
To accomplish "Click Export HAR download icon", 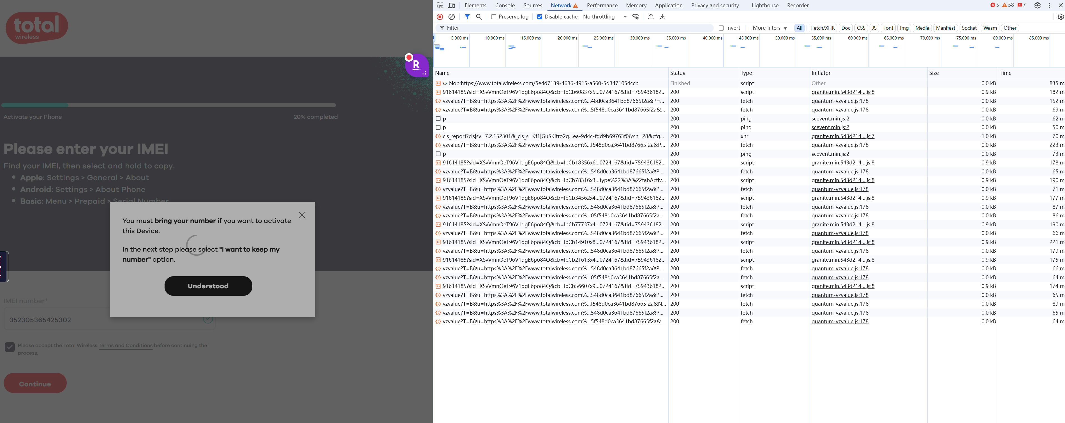I will [663, 17].
